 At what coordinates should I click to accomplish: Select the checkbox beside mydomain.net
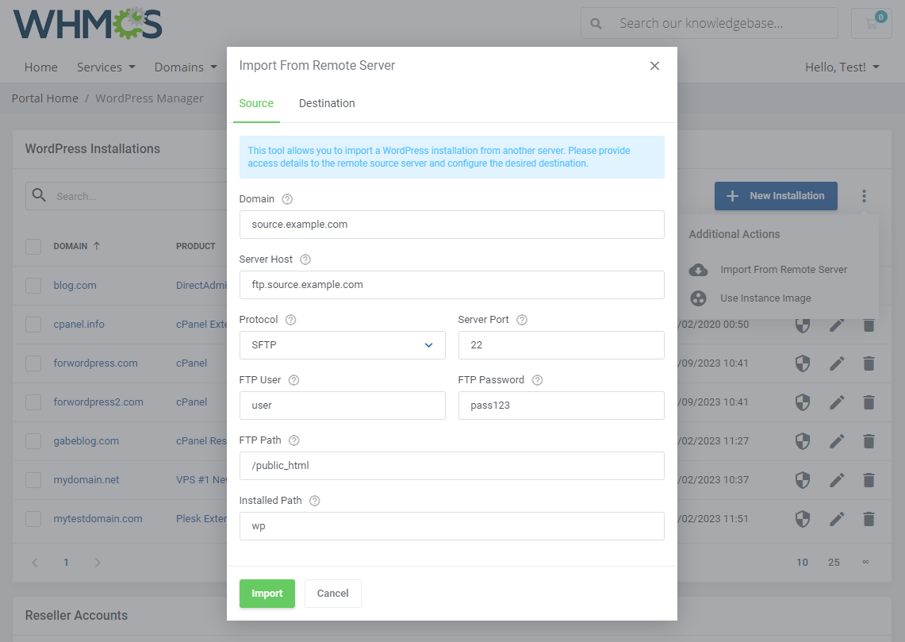click(x=33, y=479)
